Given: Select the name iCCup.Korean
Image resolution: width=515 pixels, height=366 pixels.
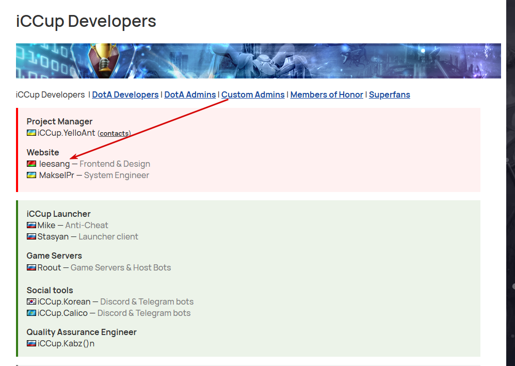Looking at the screenshot, I should (x=63, y=301).
